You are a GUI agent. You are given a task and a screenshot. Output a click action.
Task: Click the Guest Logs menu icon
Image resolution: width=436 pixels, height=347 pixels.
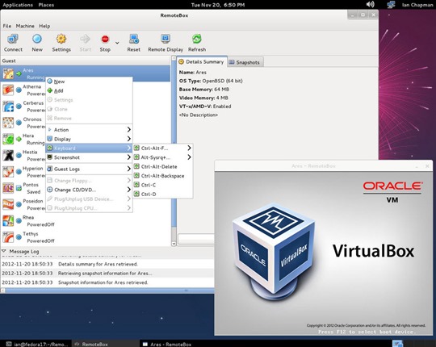pos(50,169)
